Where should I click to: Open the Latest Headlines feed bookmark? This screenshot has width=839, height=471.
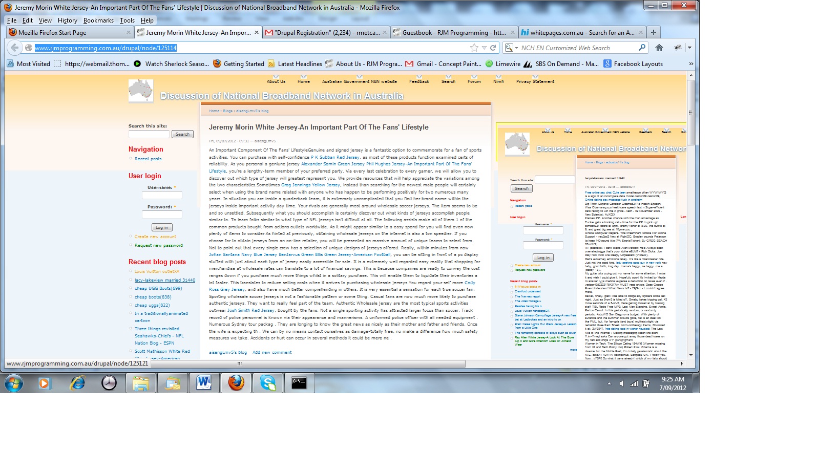(295, 63)
